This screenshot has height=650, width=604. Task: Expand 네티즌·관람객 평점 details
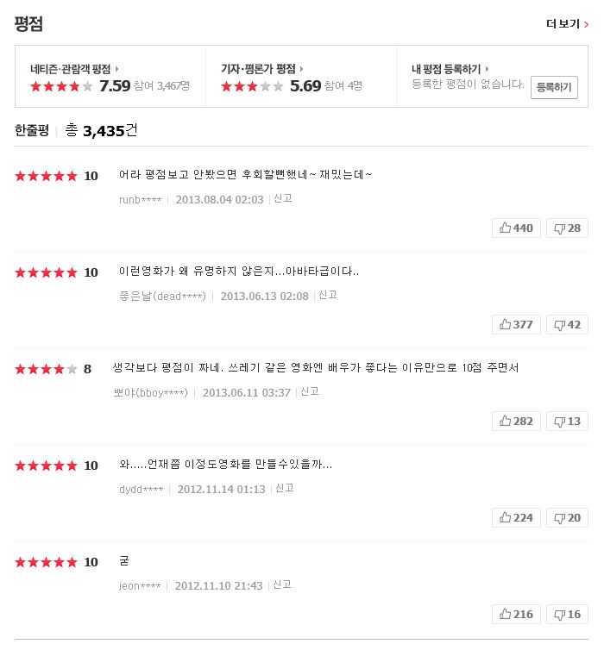[x=74, y=69]
